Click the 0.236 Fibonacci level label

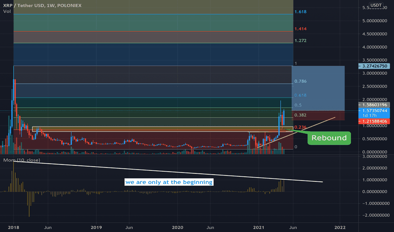click(300, 127)
